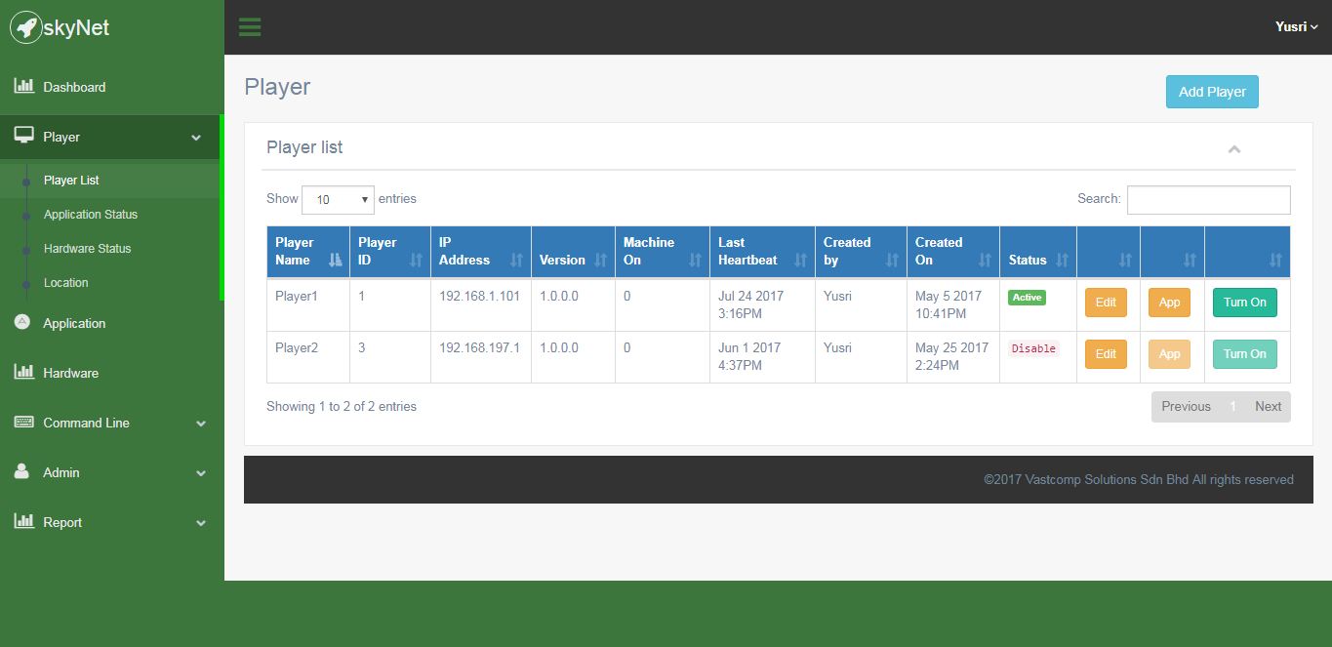Sort by IP Address column

point(480,252)
